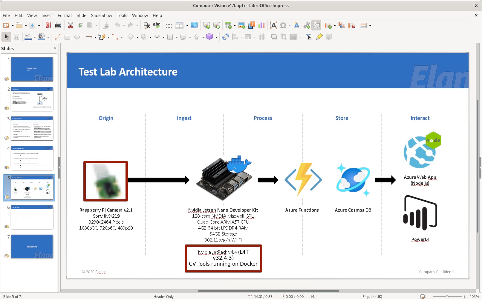Open the Format menu
The image size is (482, 300).
click(x=65, y=16)
